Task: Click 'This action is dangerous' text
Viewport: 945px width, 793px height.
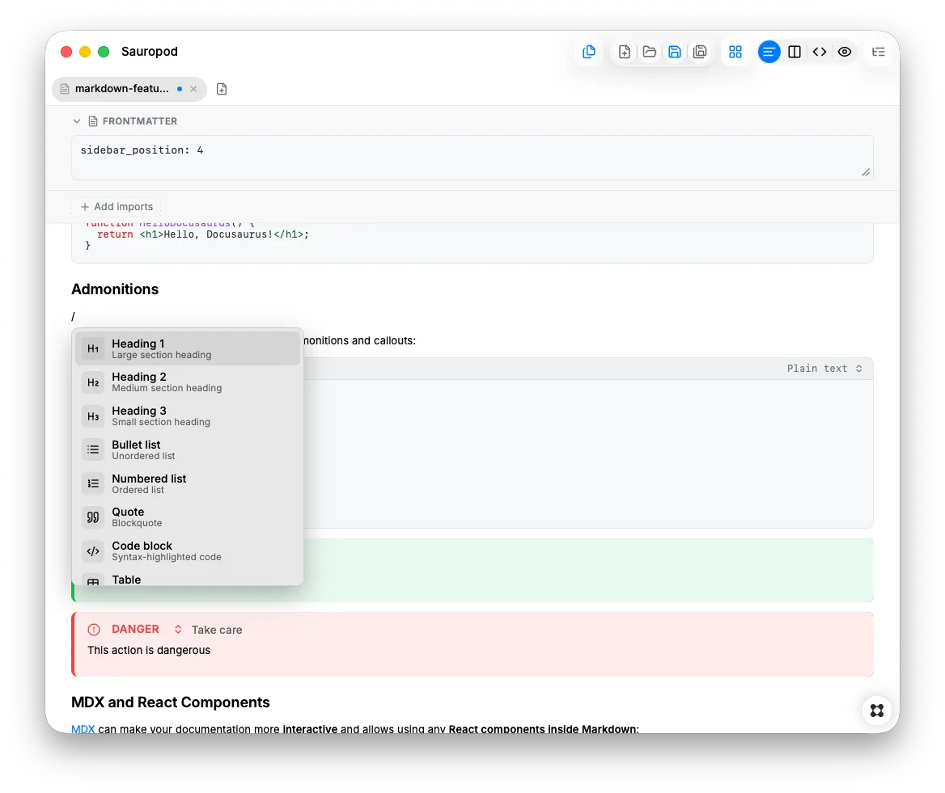Action: tap(149, 650)
